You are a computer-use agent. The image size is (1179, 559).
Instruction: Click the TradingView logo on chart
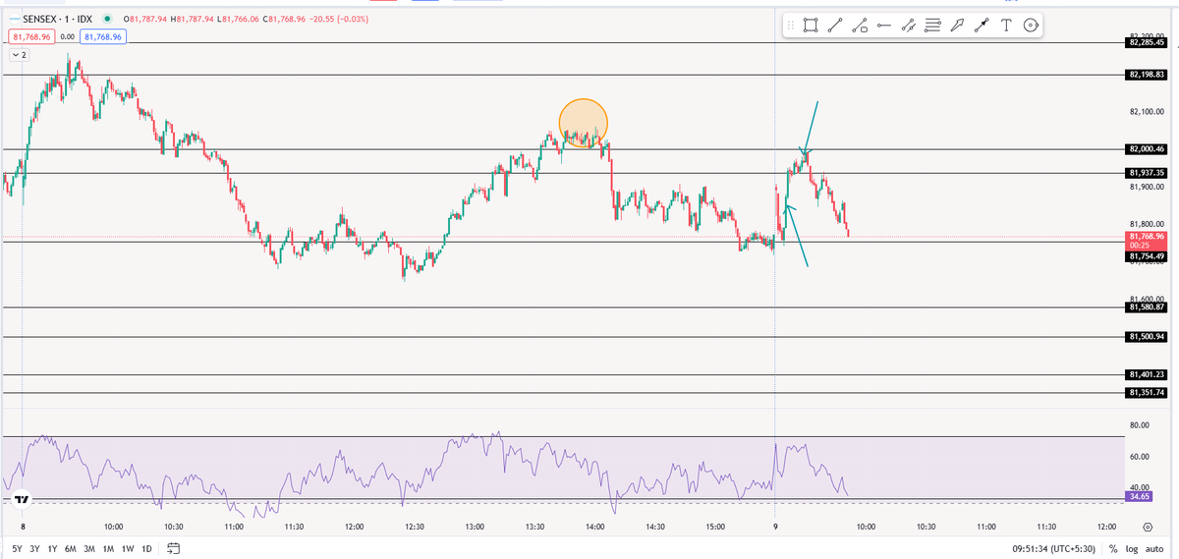[x=23, y=499]
